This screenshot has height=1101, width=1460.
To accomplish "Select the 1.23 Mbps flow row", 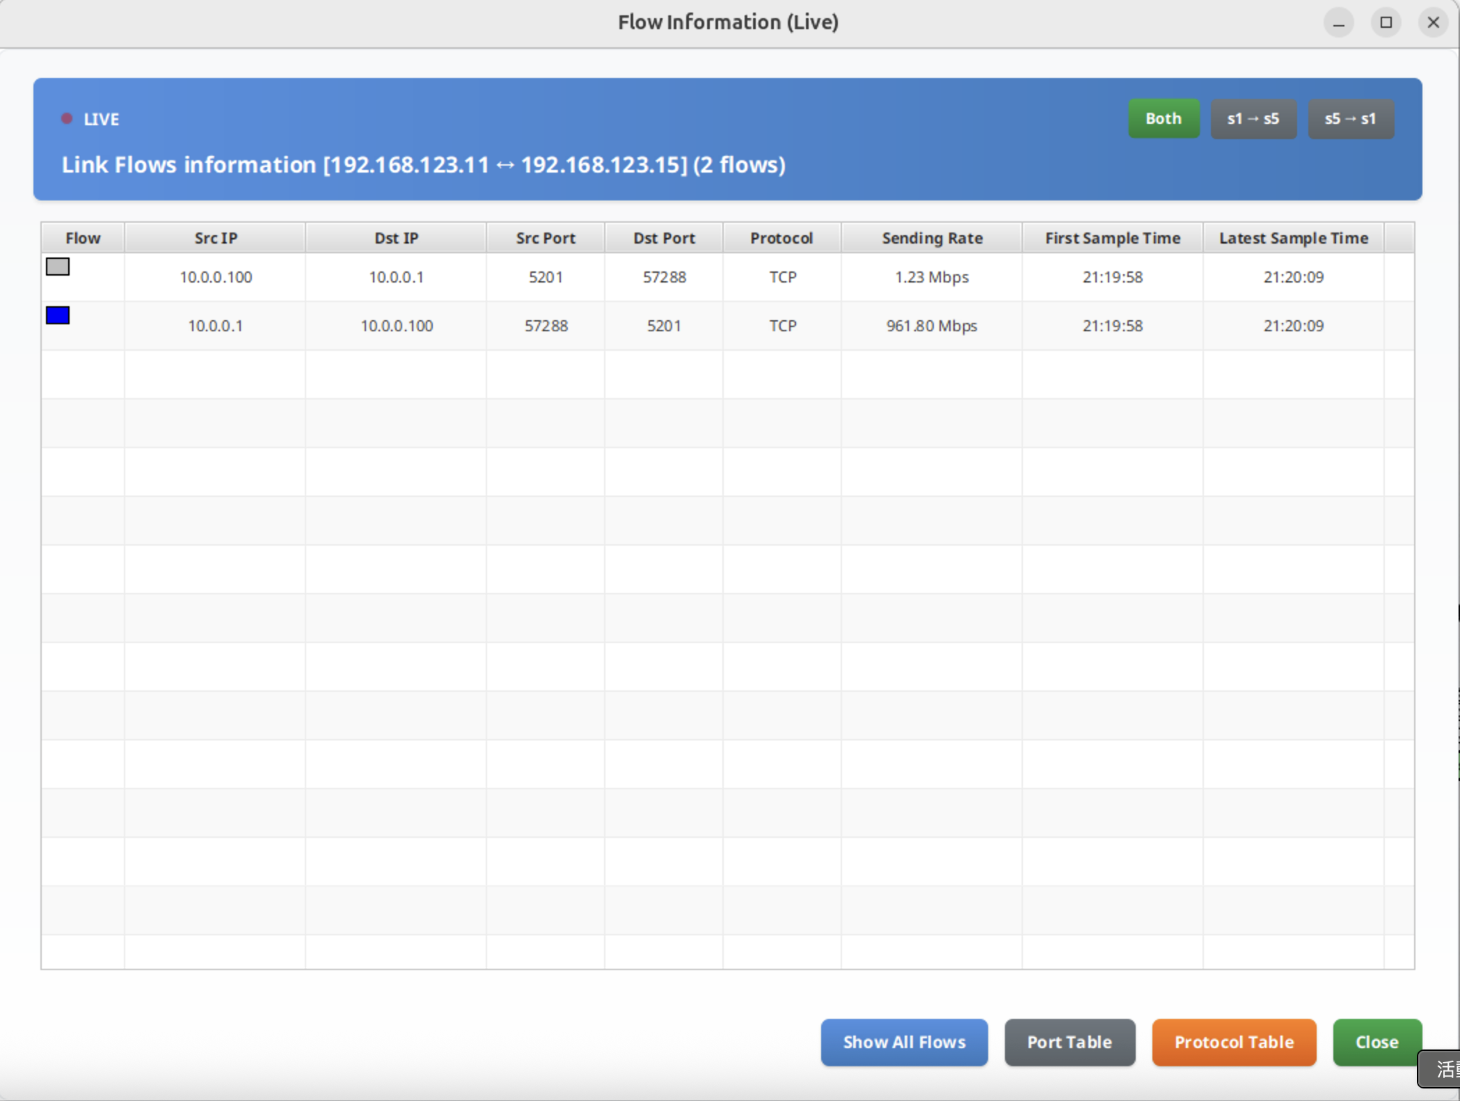I will pos(931,277).
